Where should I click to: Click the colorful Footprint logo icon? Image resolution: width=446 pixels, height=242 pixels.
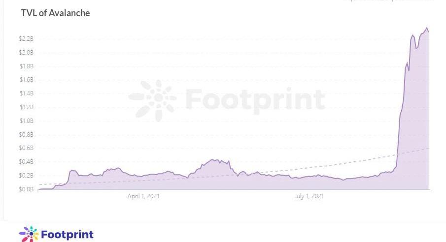(29, 234)
